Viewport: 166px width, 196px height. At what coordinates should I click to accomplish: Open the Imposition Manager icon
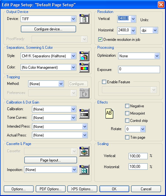pyautogui.click(x=84, y=170)
